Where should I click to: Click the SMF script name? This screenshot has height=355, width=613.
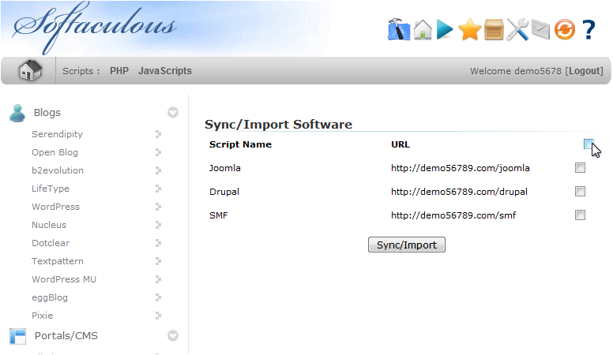pos(218,215)
